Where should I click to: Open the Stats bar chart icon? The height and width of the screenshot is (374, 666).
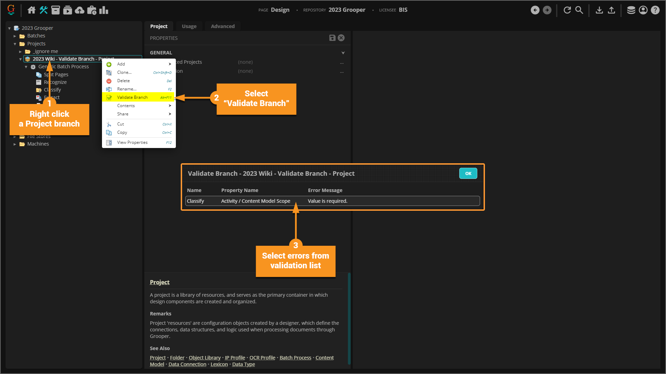tap(104, 10)
